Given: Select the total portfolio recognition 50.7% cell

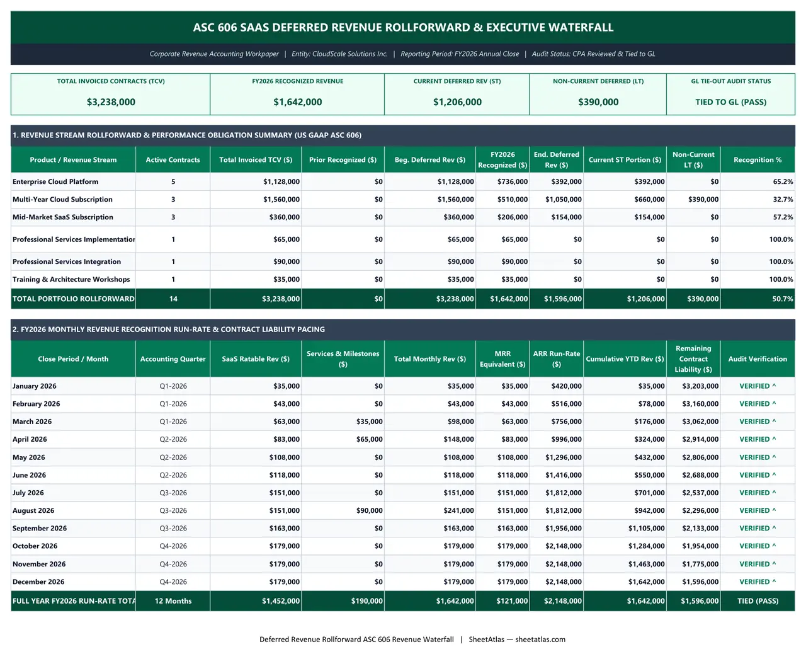Looking at the screenshot, I should [758, 299].
